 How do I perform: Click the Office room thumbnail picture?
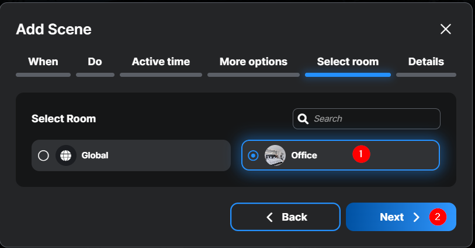pyautogui.click(x=275, y=155)
